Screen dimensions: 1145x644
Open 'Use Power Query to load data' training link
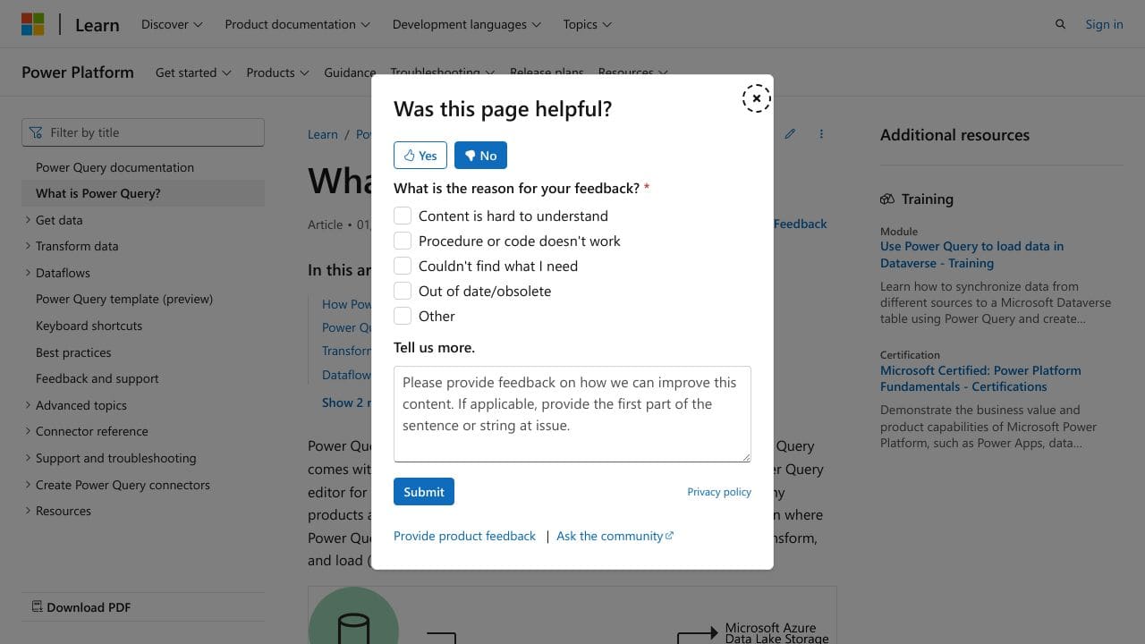[971, 255]
